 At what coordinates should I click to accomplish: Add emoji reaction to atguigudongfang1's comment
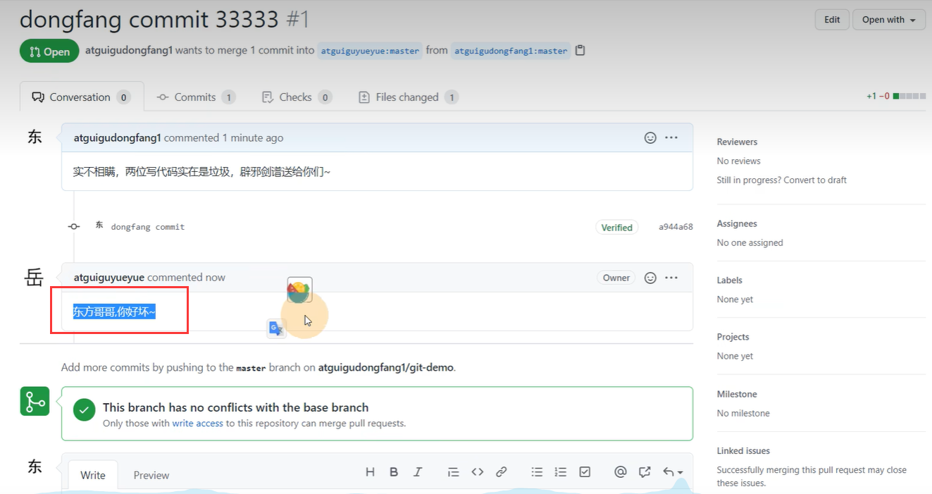(649, 137)
